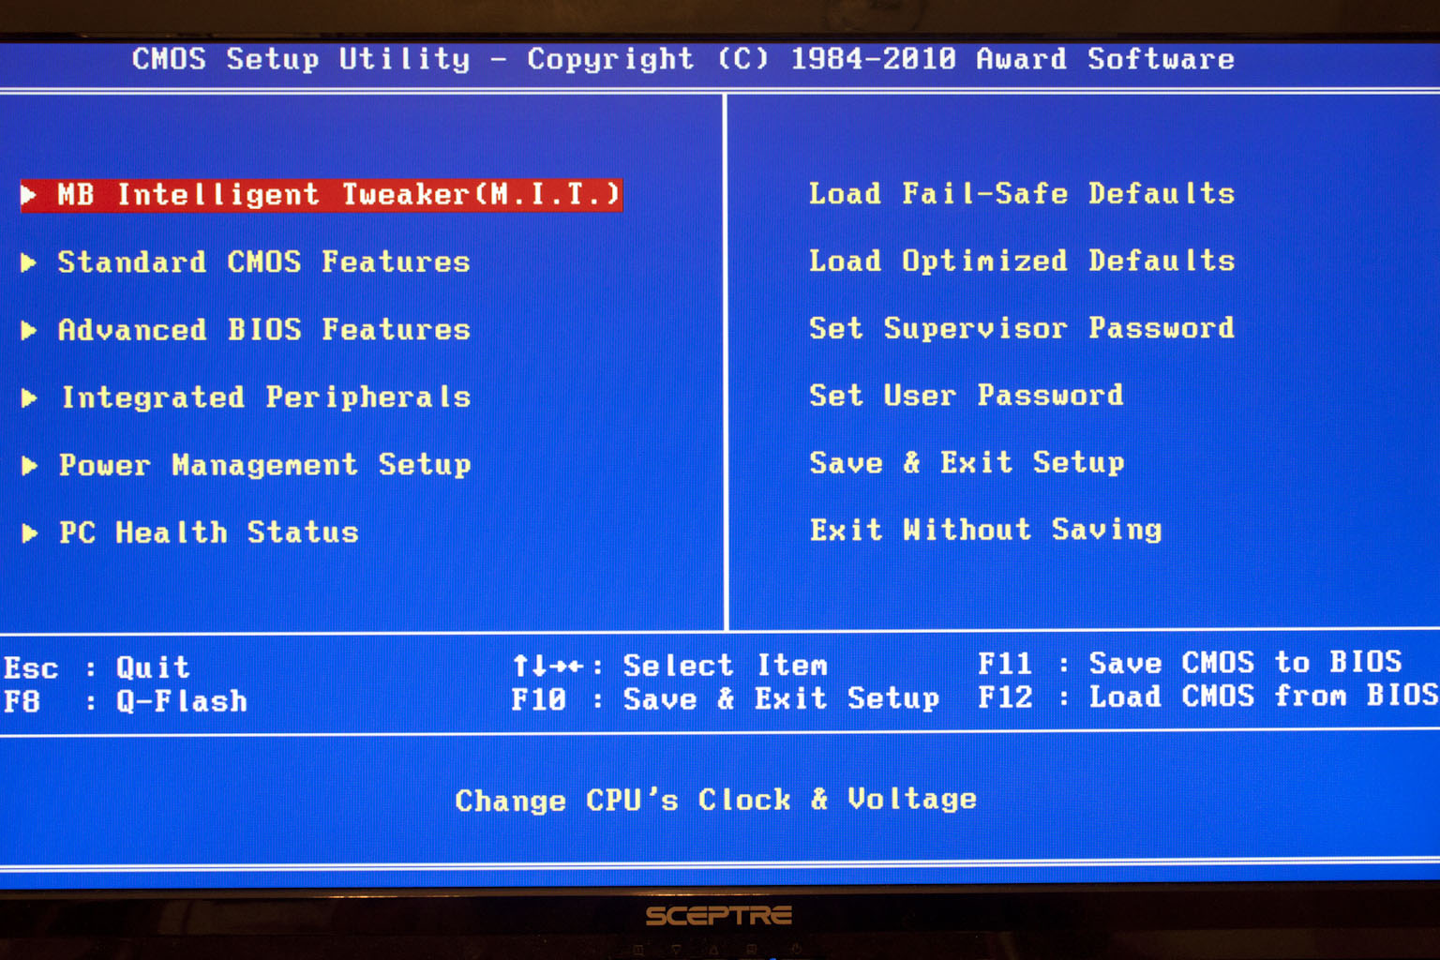Viewport: 1440px width, 960px height.
Task: Select Set Supervisor Password
Action: [x=1022, y=328]
